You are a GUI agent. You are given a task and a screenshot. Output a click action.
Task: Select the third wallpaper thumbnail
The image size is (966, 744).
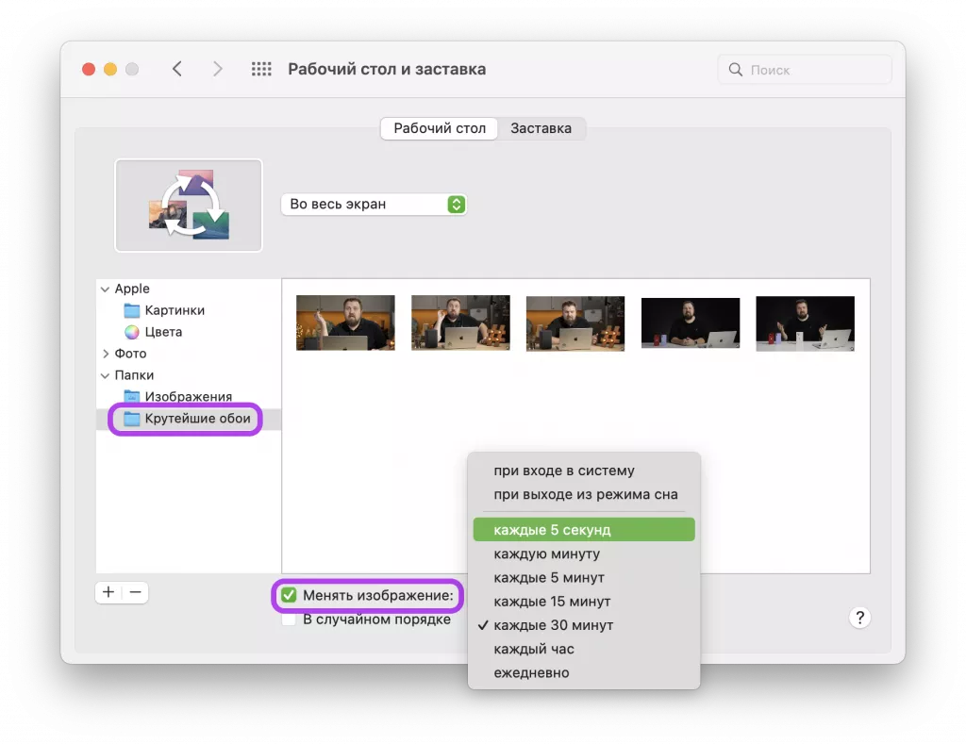(575, 323)
